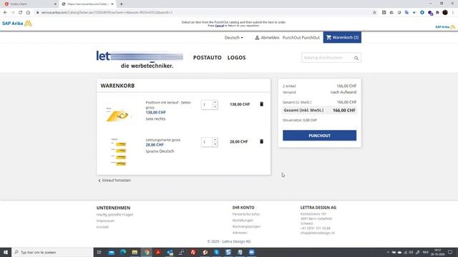Click the taskbar clock and date
The height and width of the screenshot is (257, 458).
(437, 252)
